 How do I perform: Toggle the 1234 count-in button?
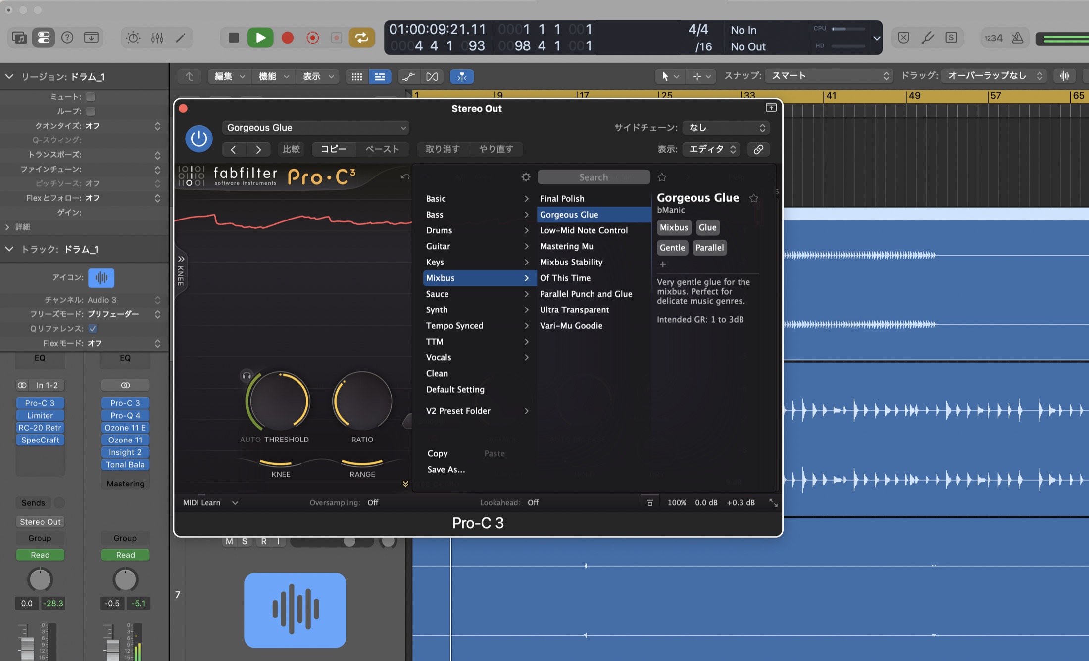[x=993, y=38]
